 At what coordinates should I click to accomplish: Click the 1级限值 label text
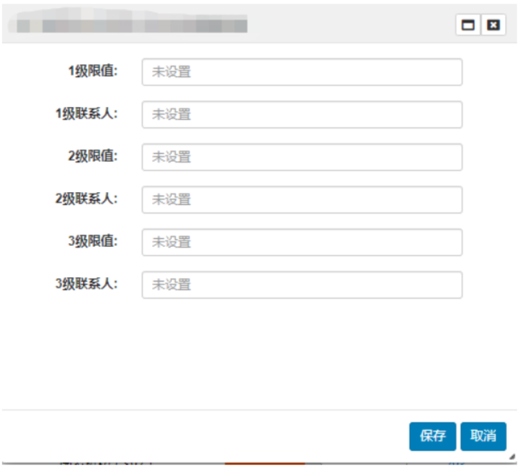(x=93, y=71)
